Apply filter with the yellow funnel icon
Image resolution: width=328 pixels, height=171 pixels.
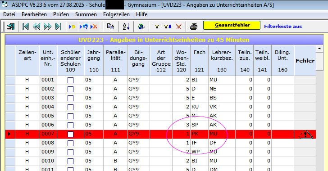[x=157, y=27]
